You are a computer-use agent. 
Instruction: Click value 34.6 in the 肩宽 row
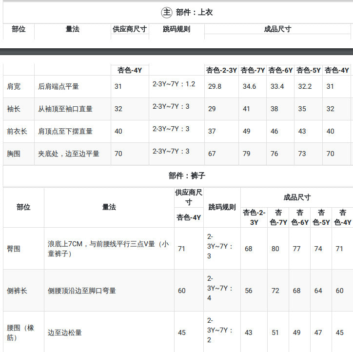pyautogui.click(x=250, y=86)
